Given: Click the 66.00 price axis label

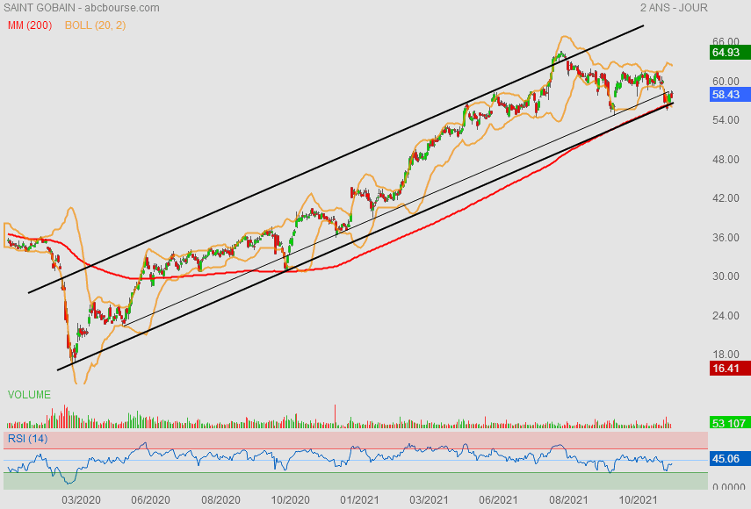Looking at the screenshot, I should [726, 41].
